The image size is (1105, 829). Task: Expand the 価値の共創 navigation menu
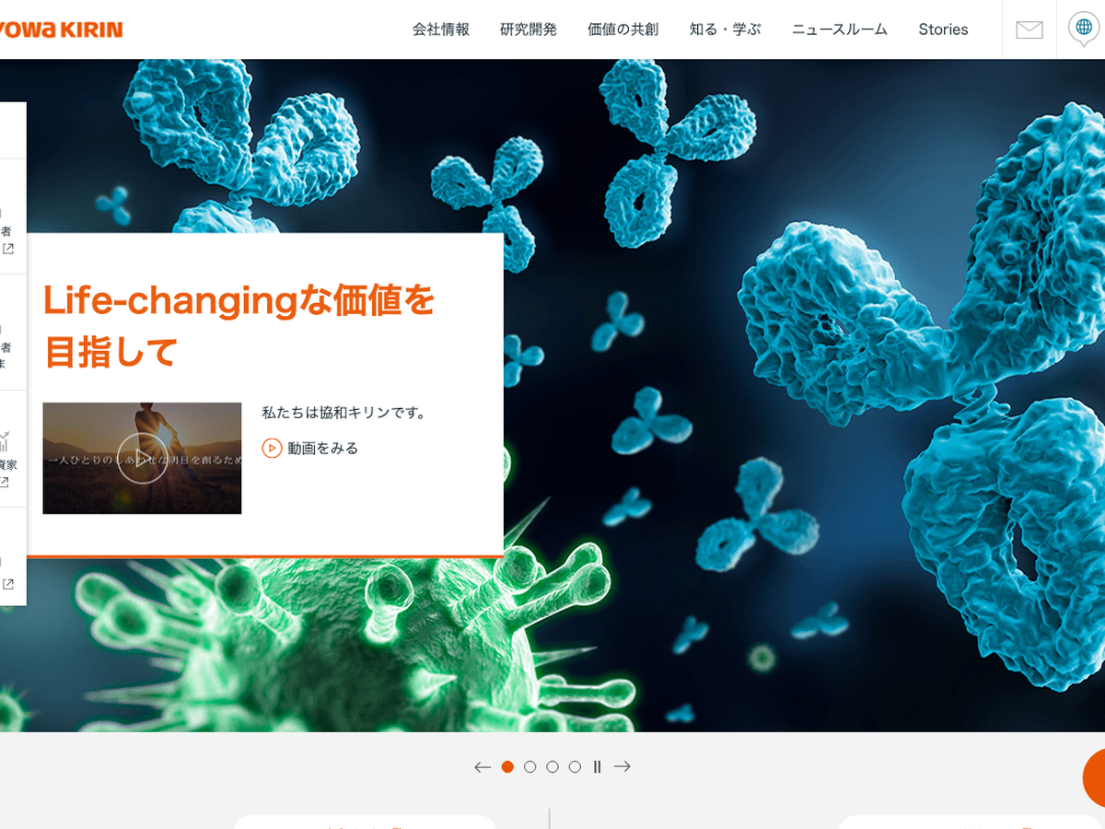click(623, 29)
